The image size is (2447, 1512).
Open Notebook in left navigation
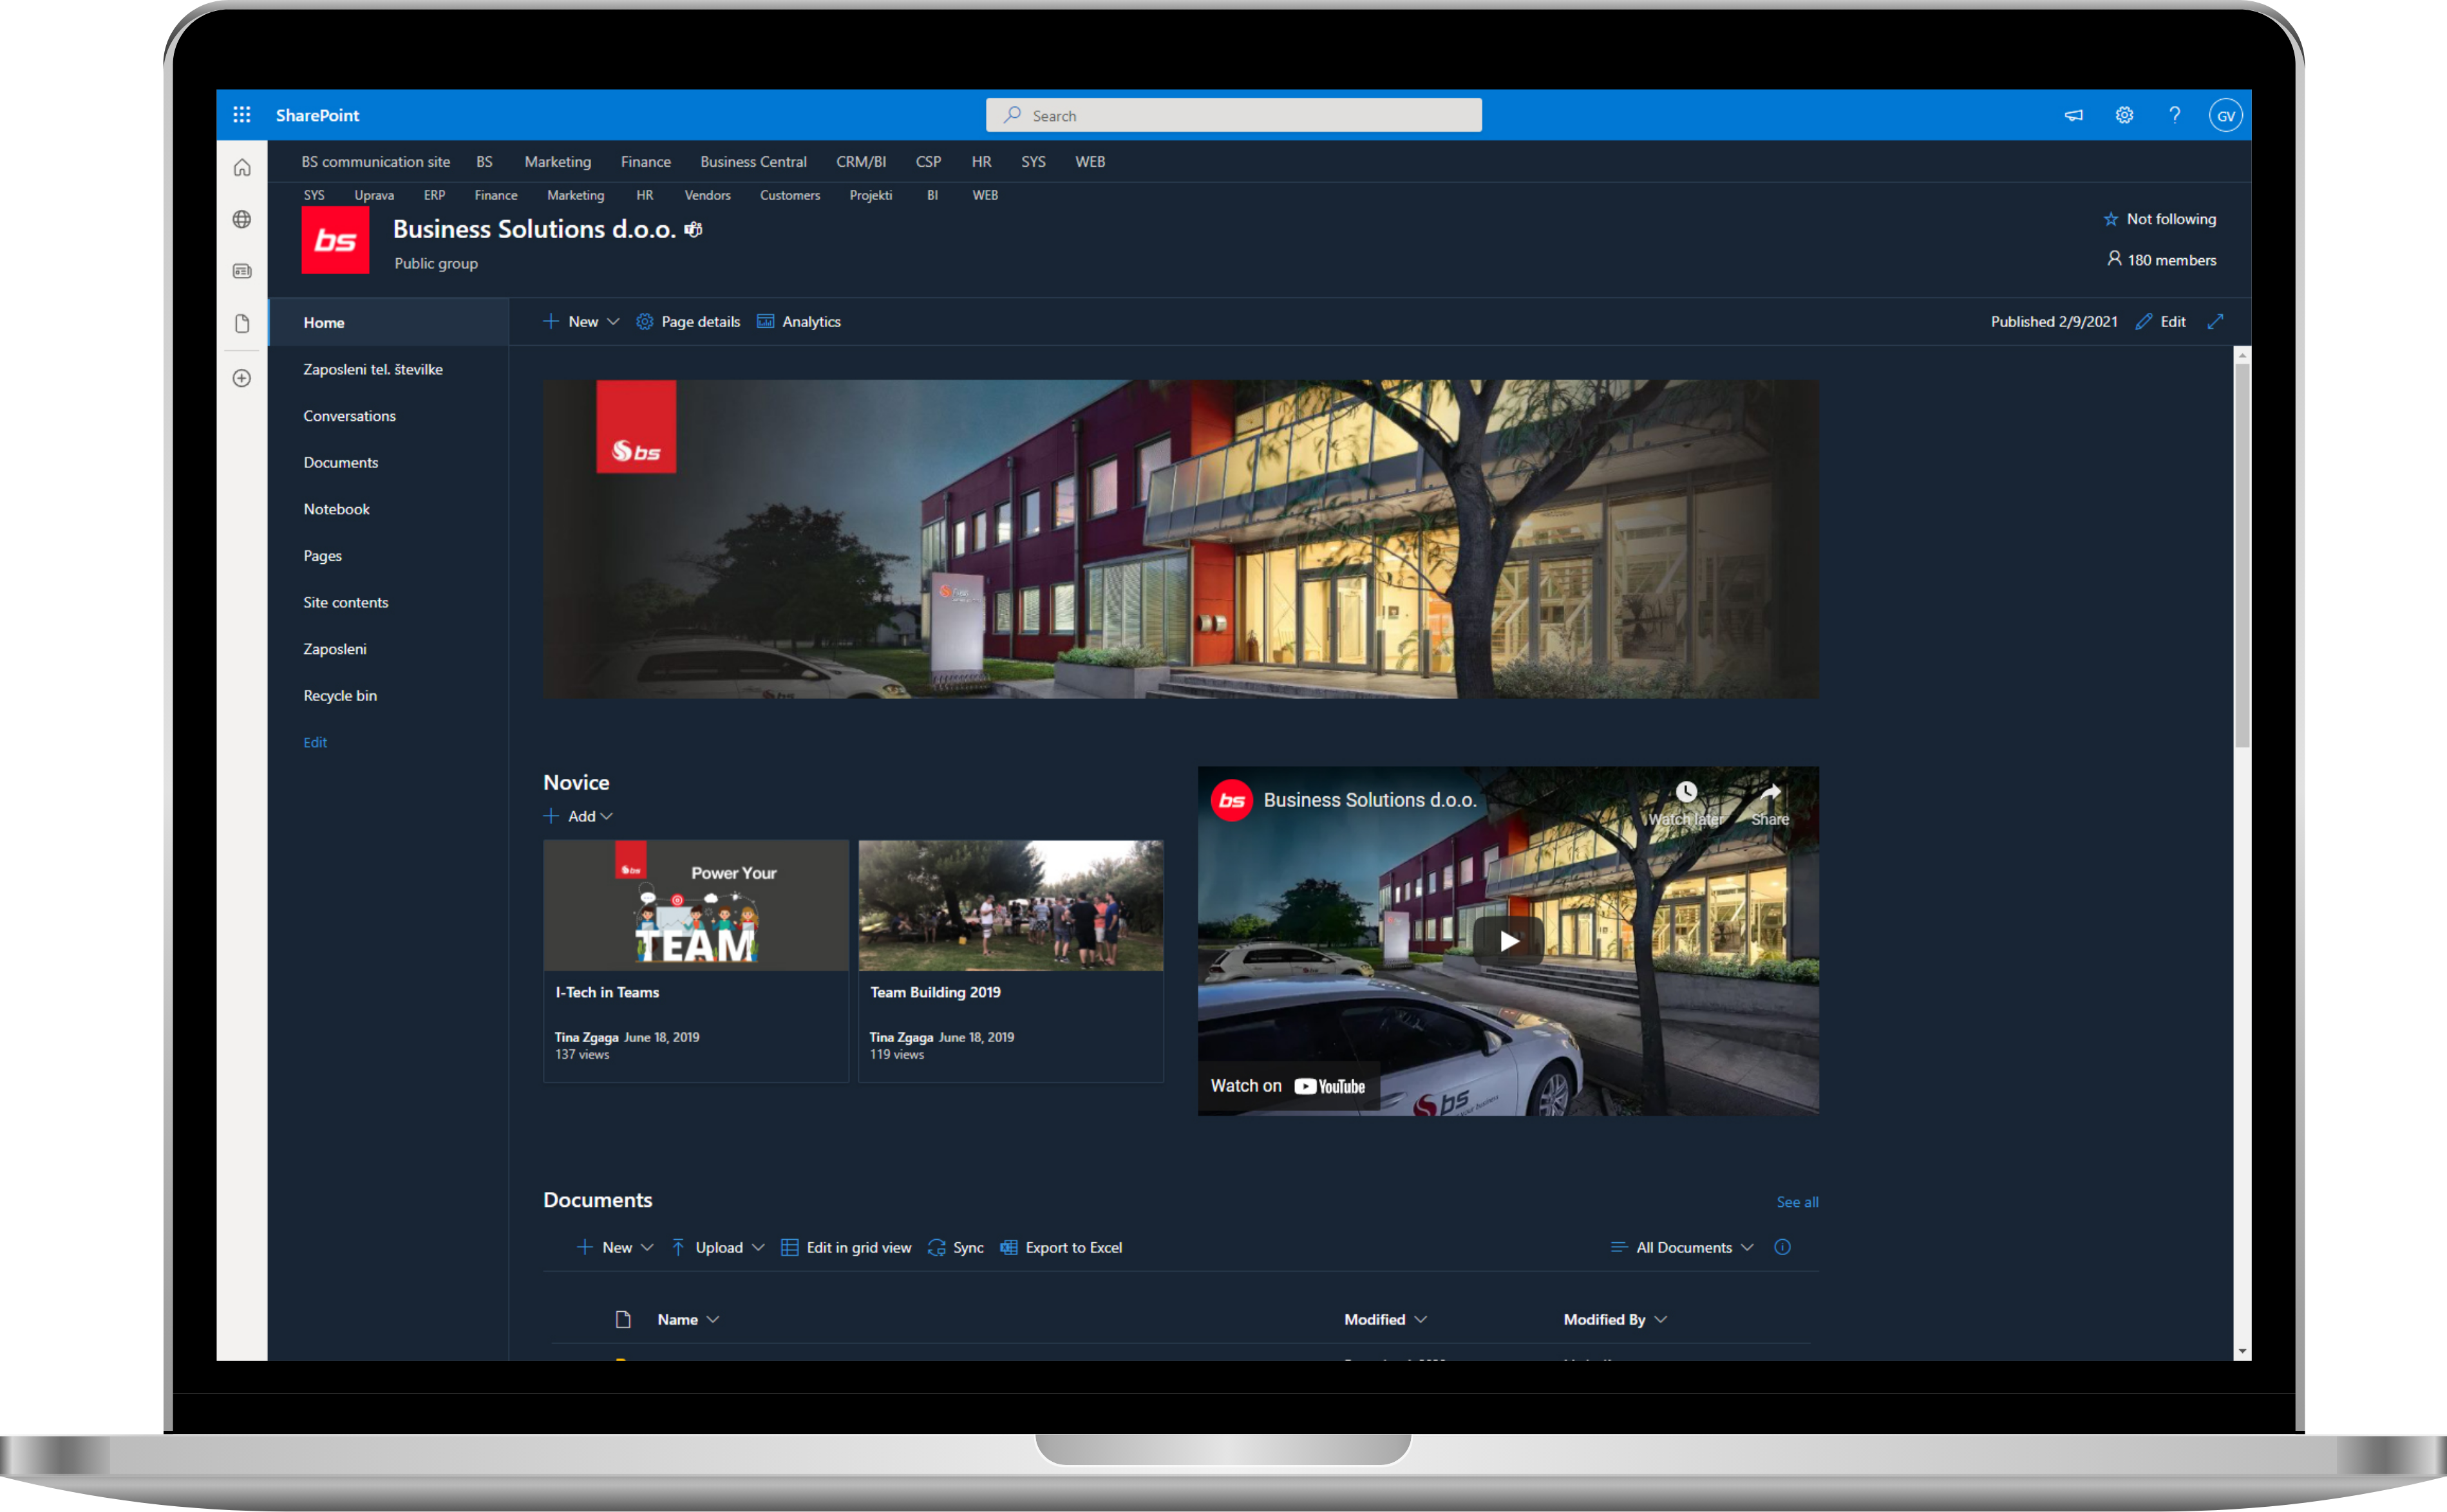coord(336,509)
